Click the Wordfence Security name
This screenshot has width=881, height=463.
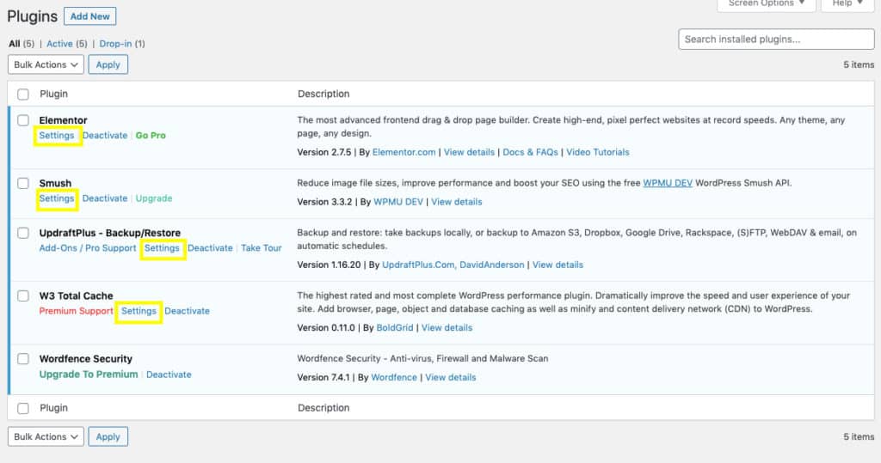coord(85,358)
